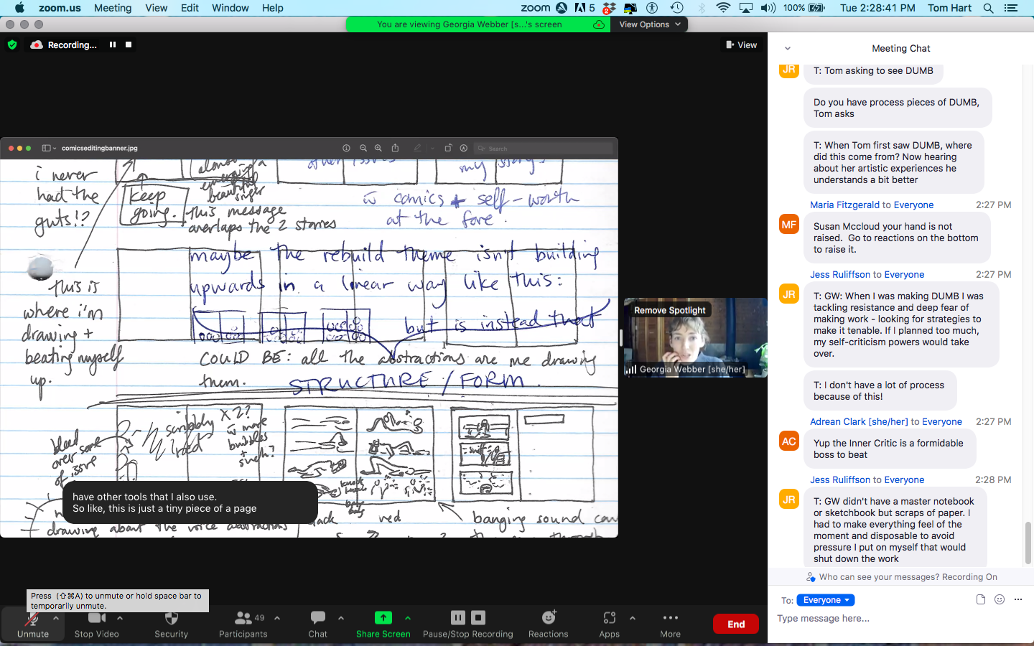Image resolution: width=1034 pixels, height=646 pixels.
Task: Click the Preview inspector info icon
Action: [346, 148]
